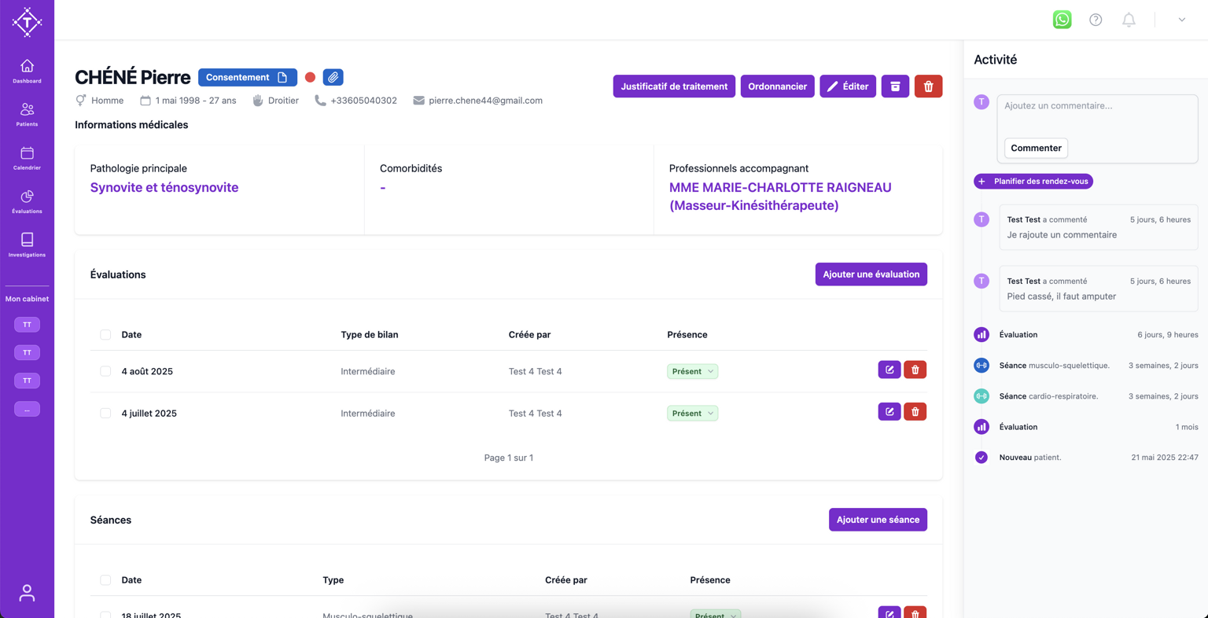Click the red status dot beside Consentement
The width and height of the screenshot is (1208, 618).
click(x=310, y=77)
